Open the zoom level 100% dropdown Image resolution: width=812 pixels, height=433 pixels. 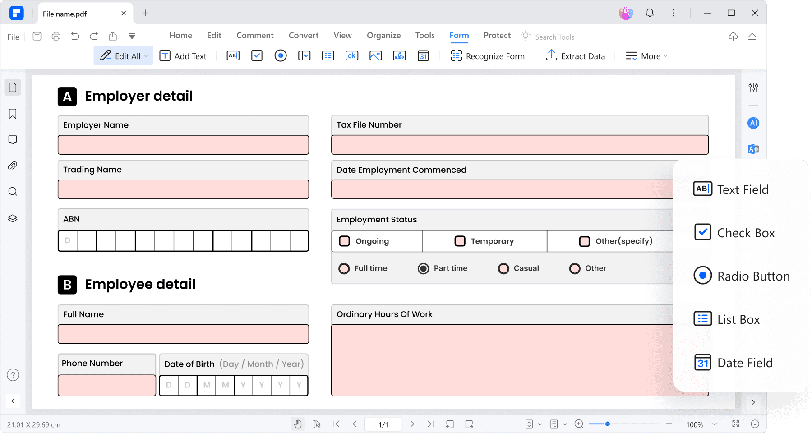tap(715, 424)
